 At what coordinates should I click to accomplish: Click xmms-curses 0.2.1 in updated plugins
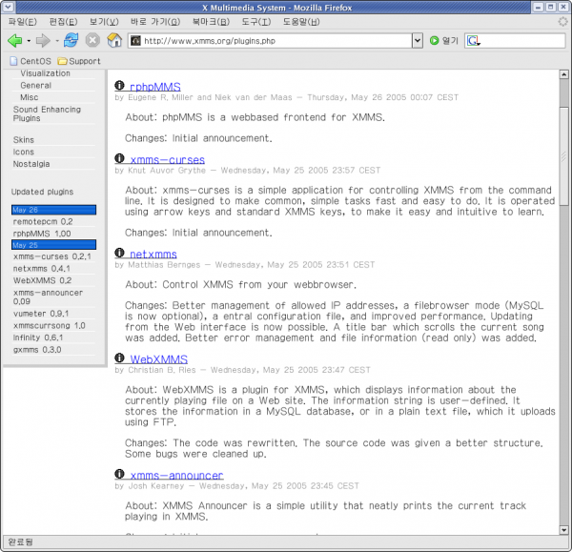[x=51, y=256]
